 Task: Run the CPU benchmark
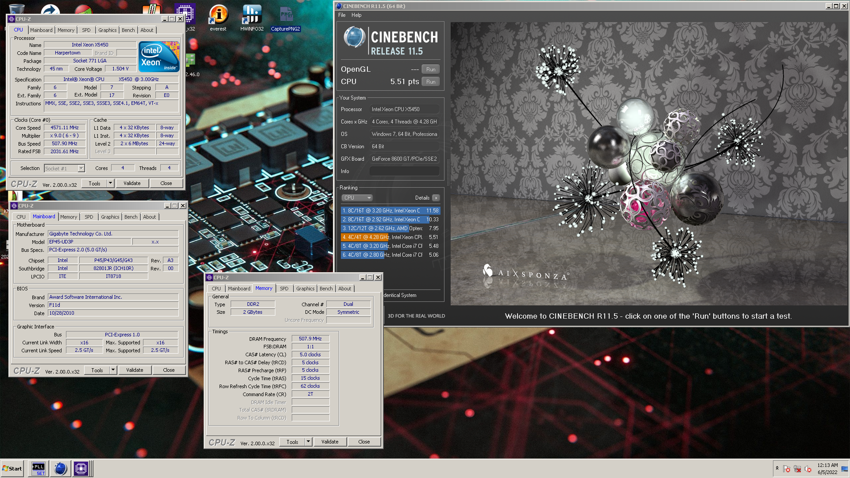click(x=431, y=82)
